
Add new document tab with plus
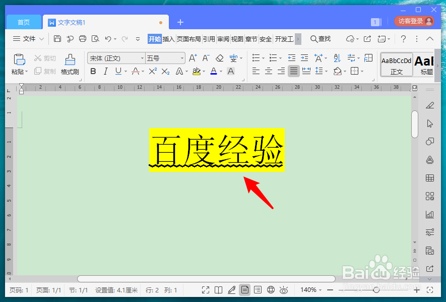(180, 22)
